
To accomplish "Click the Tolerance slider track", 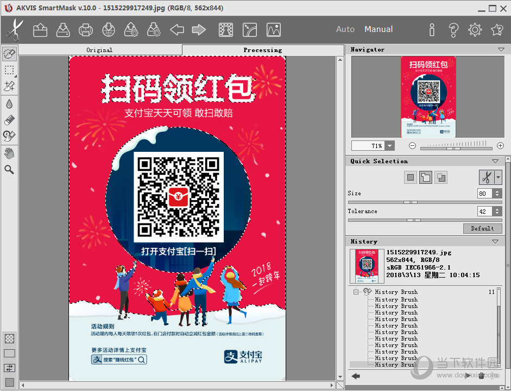I will (425, 220).
